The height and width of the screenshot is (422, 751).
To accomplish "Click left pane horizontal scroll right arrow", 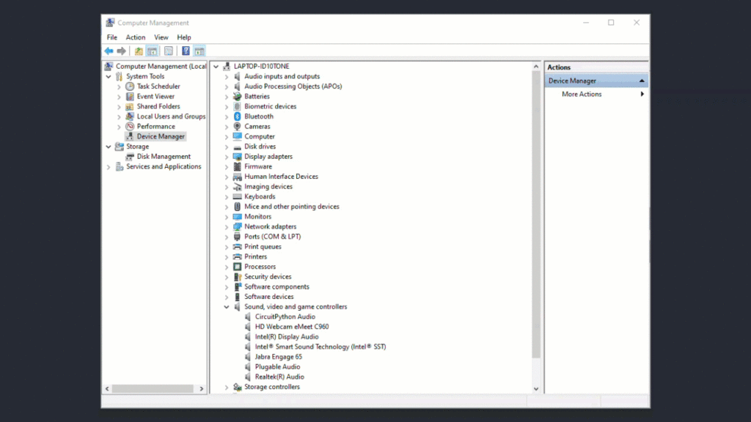I will click(x=202, y=389).
